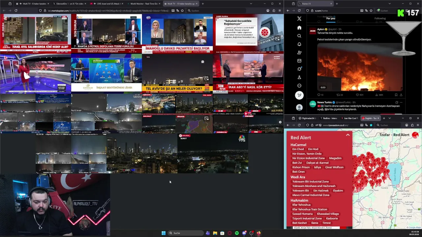Switch to Iran War Cost tab
Viewport: 422px width, 237px height.
pos(349,118)
